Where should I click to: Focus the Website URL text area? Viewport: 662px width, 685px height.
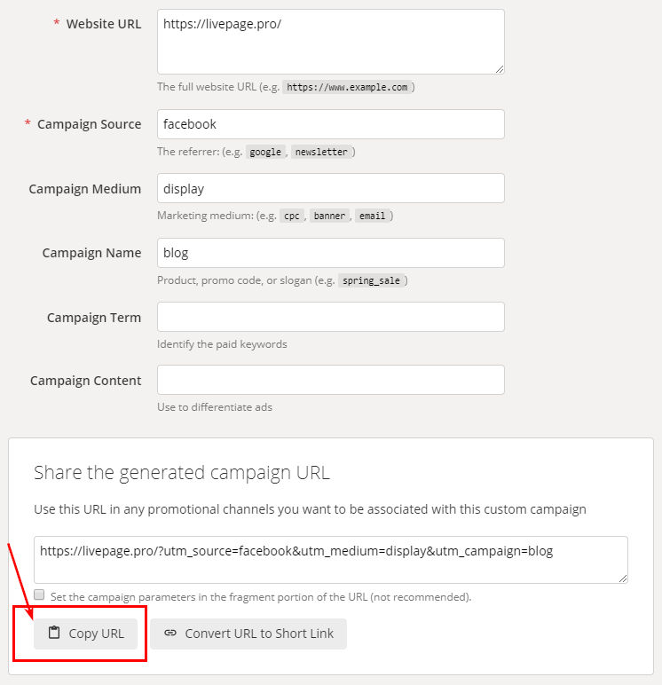330,42
